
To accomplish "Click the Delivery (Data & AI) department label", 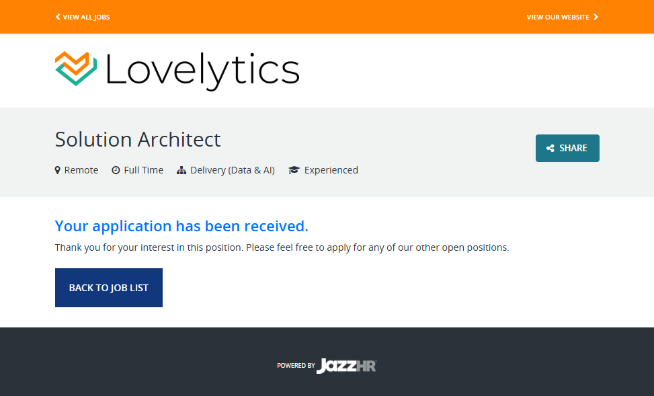I will pos(233,170).
